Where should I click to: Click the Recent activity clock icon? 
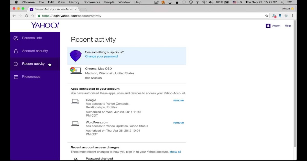point(16,64)
